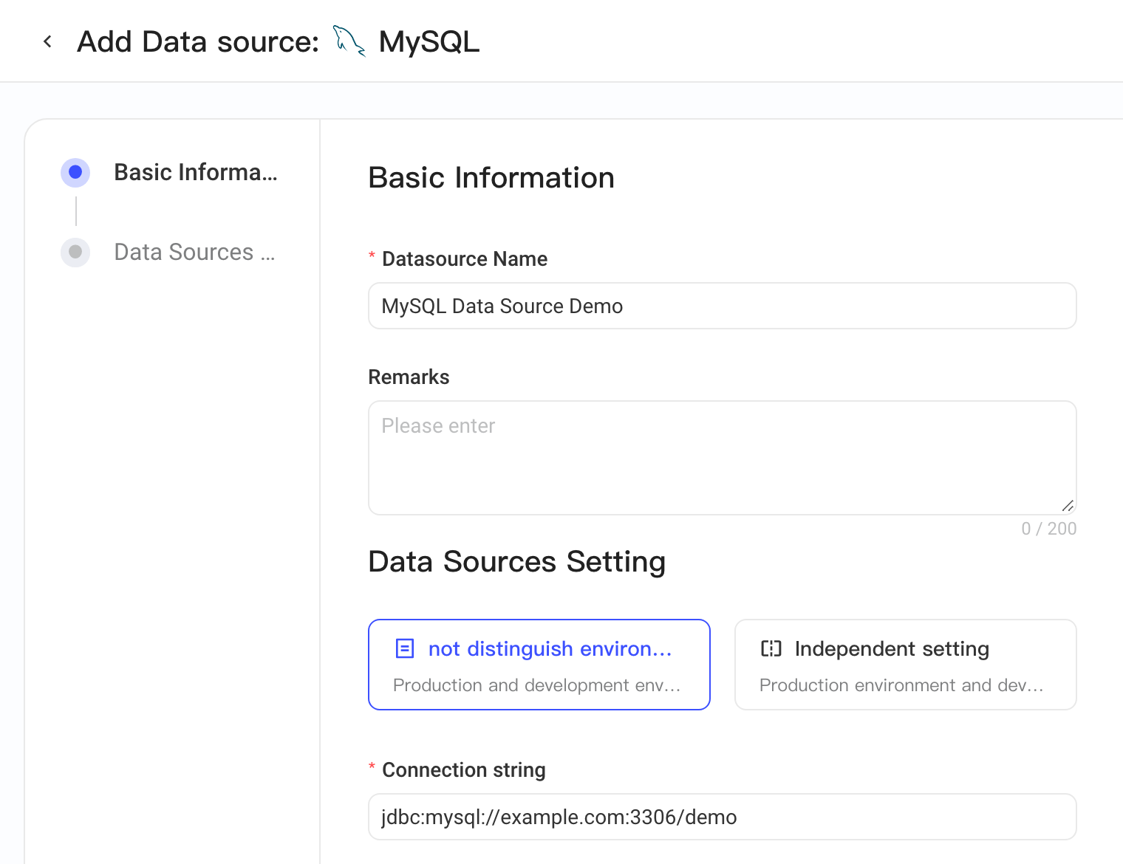Click the MySQL dolphin logo icon

coord(349,41)
